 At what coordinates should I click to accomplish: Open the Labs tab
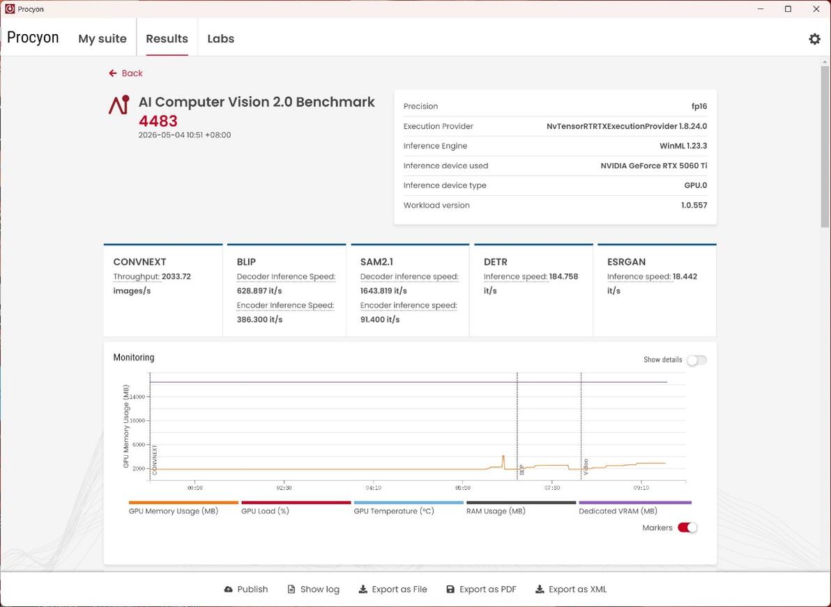(220, 38)
